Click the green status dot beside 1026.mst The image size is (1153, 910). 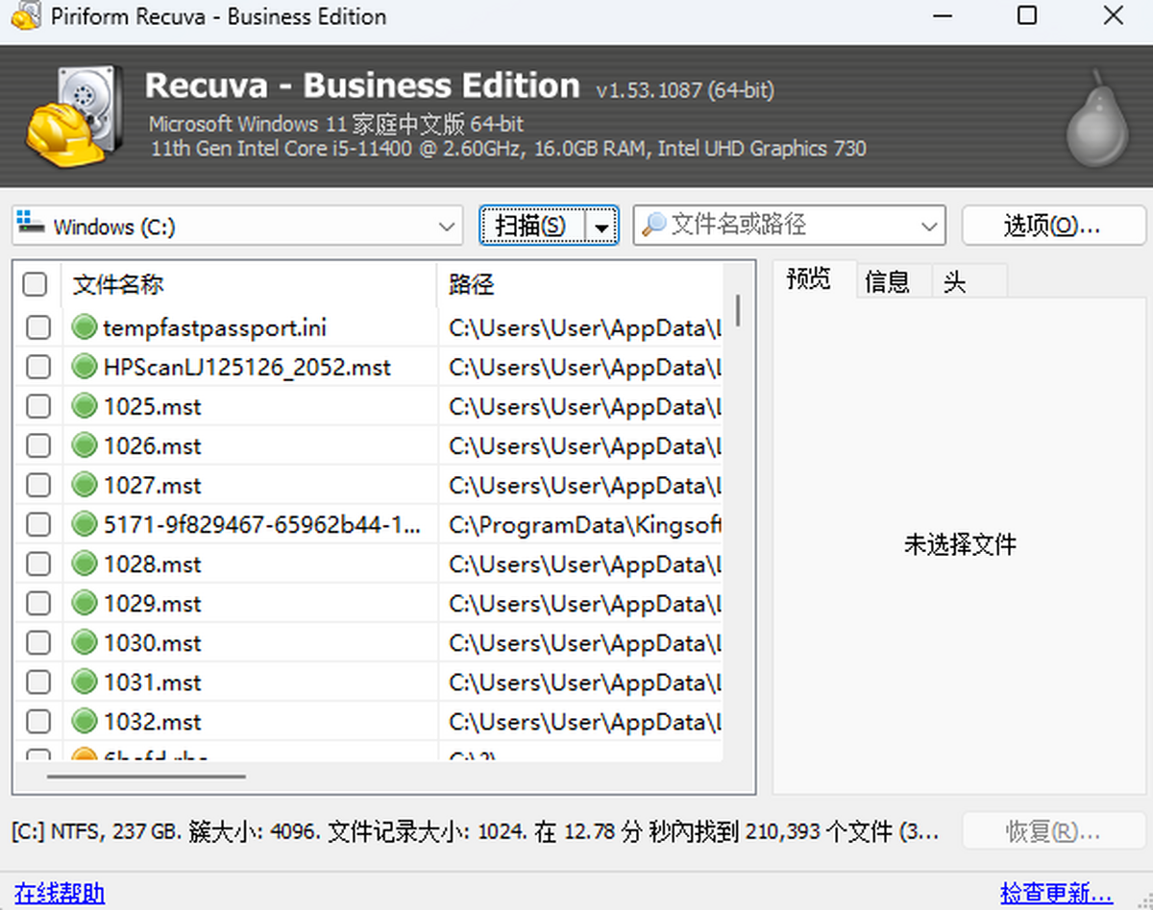pyautogui.click(x=85, y=445)
